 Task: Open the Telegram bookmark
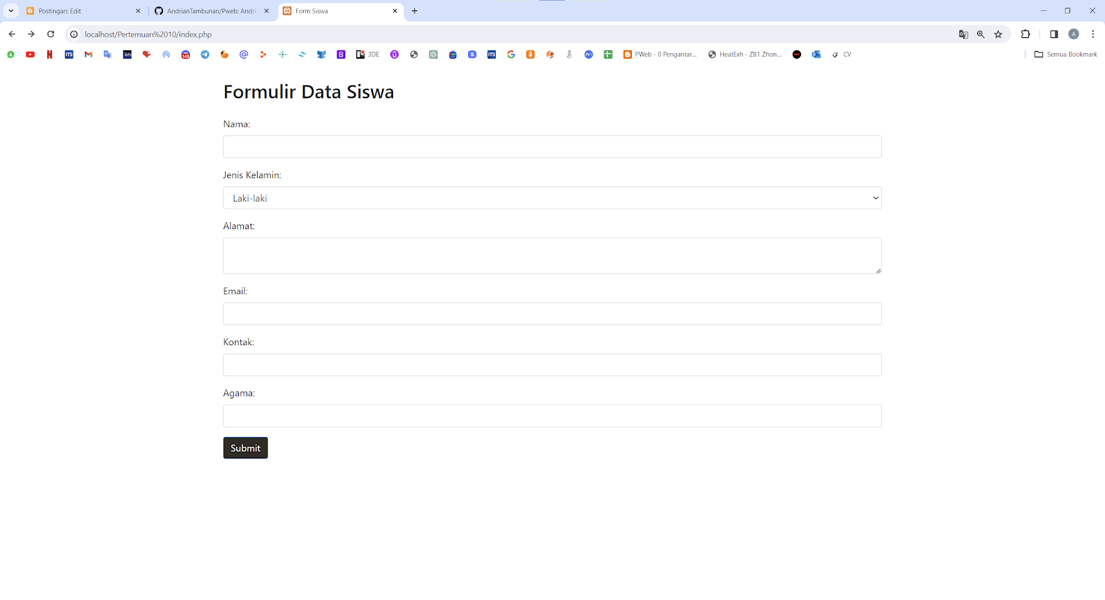[x=205, y=55]
